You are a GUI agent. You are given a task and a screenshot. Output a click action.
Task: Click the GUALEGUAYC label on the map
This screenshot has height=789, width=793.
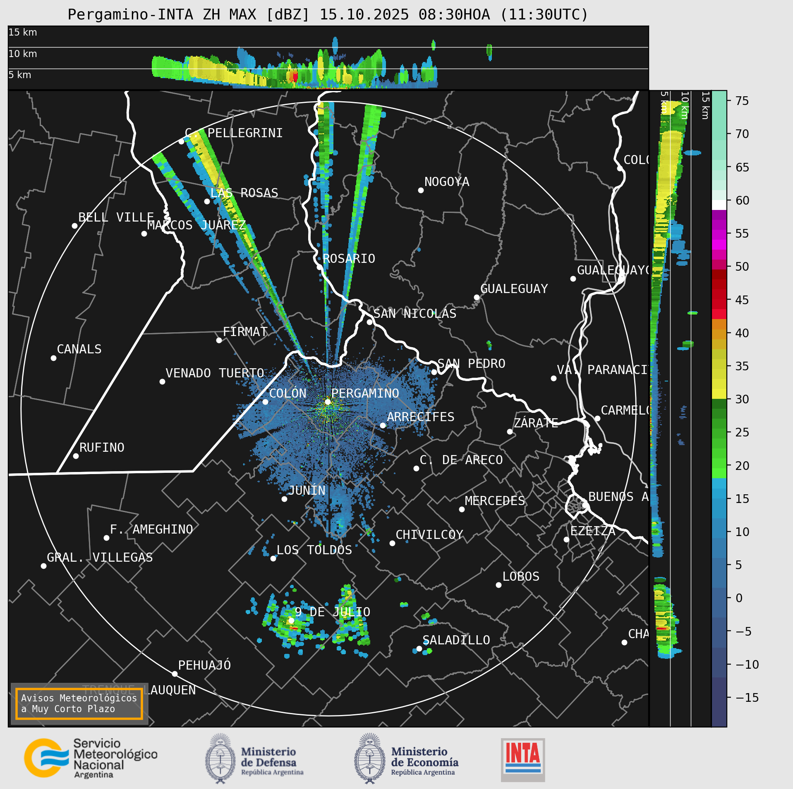[613, 270]
